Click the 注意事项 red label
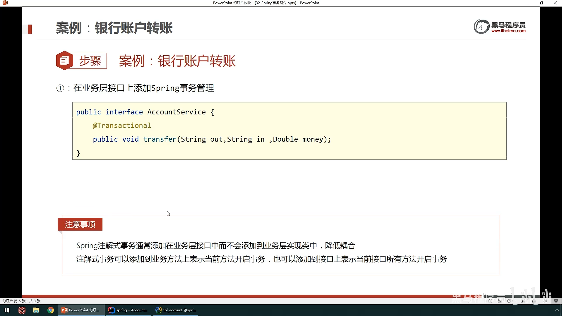 80,224
